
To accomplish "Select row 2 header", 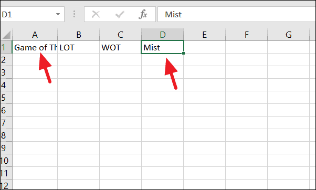I will 6,60.
